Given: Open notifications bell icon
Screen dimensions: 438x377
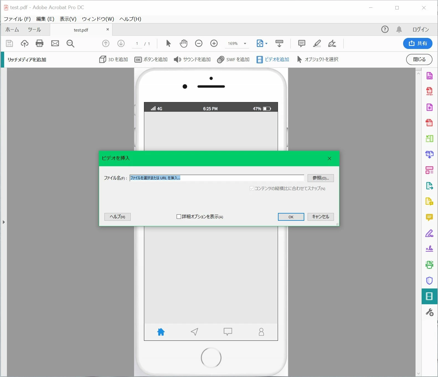Looking at the screenshot, I should pos(399,29).
